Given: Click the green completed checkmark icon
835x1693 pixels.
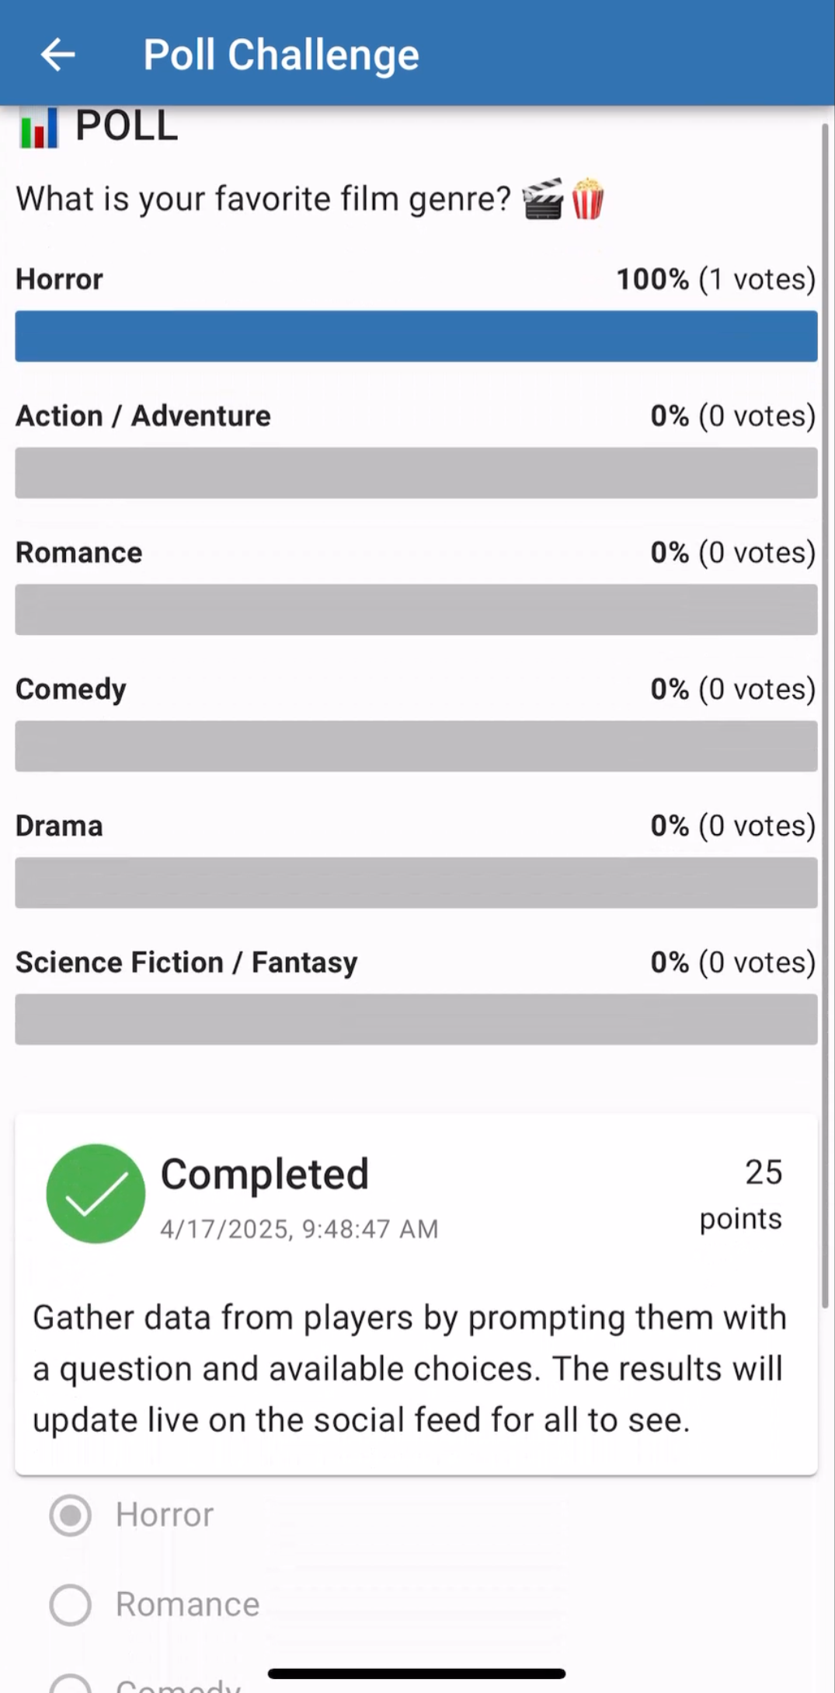Looking at the screenshot, I should pos(96,1193).
